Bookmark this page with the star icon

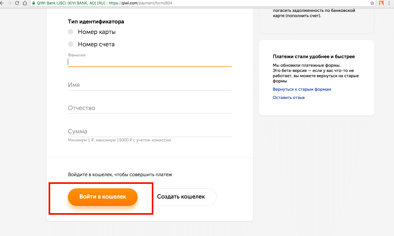[x=372, y=3]
